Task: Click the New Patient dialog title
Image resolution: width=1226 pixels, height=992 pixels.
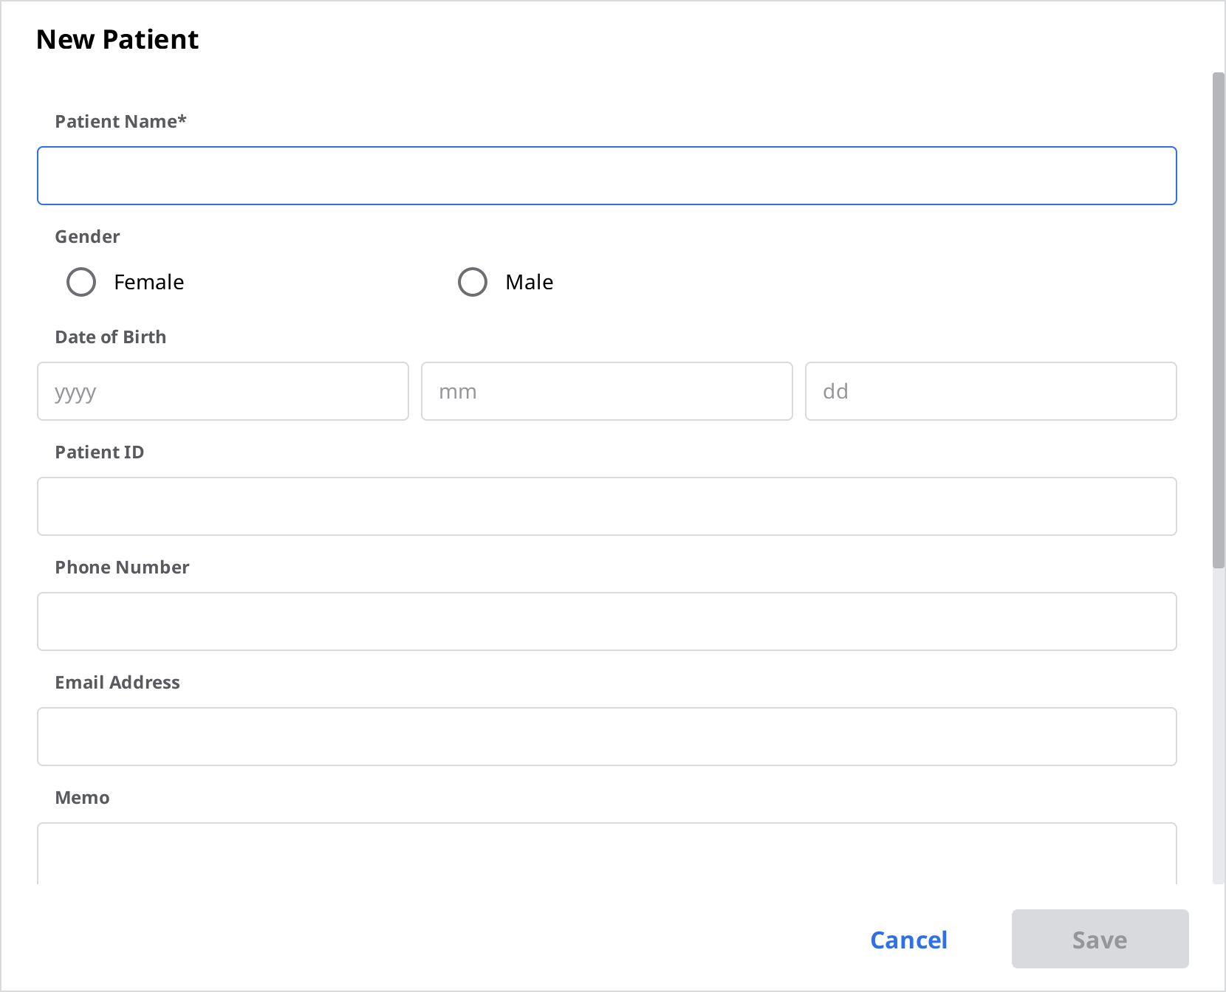Action: [117, 38]
